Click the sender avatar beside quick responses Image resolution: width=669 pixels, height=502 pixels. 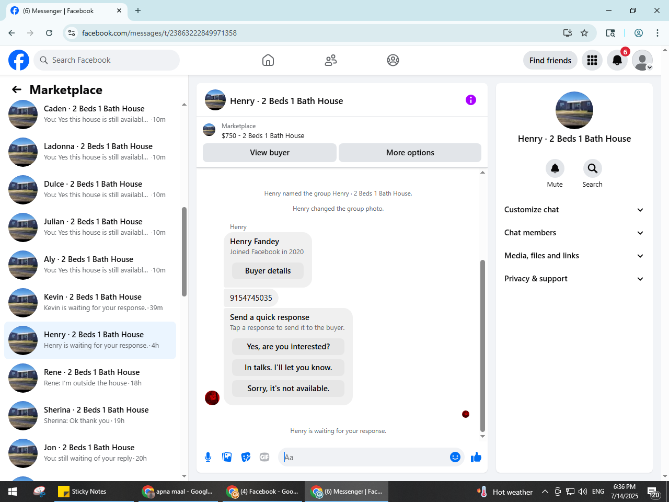click(212, 398)
